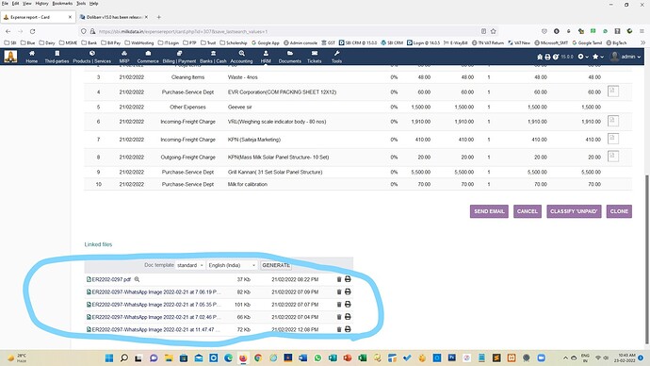Open the Accounting module
This screenshot has height=366, width=650.
[x=241, y=57]
